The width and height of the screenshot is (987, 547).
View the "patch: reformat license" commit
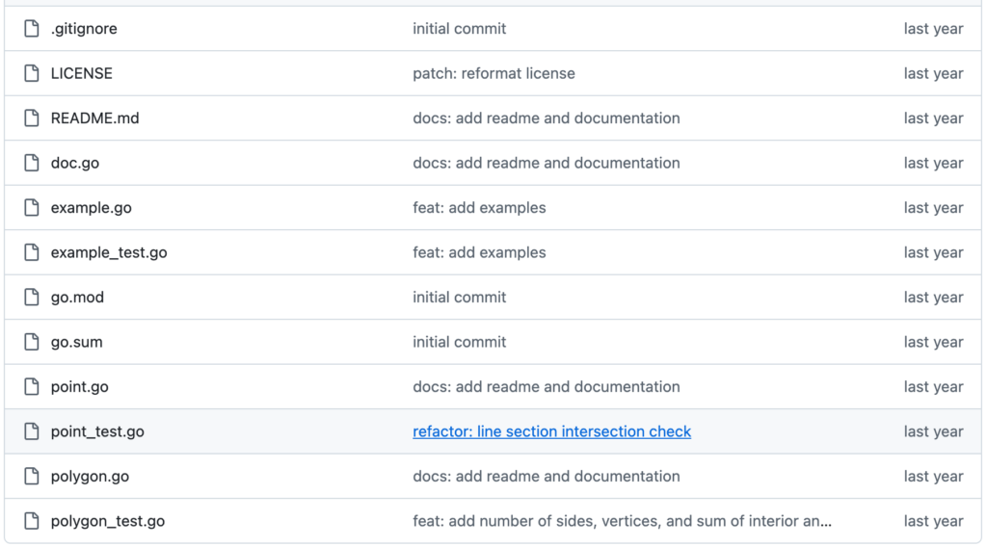point(493,73)
